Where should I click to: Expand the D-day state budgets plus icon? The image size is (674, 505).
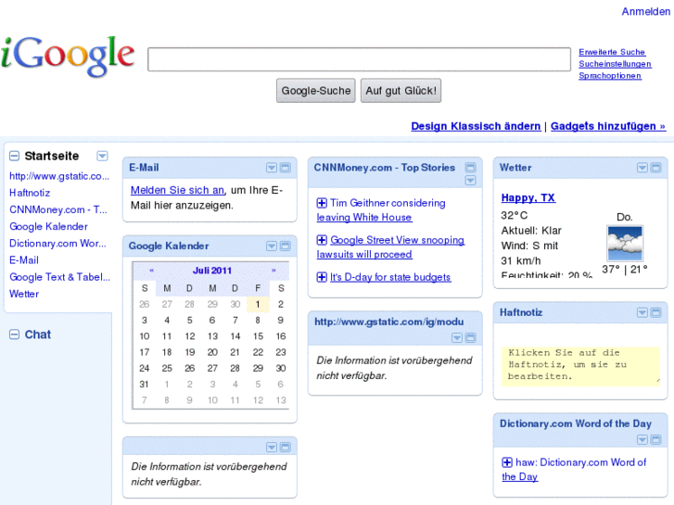(x=322, y=277)
